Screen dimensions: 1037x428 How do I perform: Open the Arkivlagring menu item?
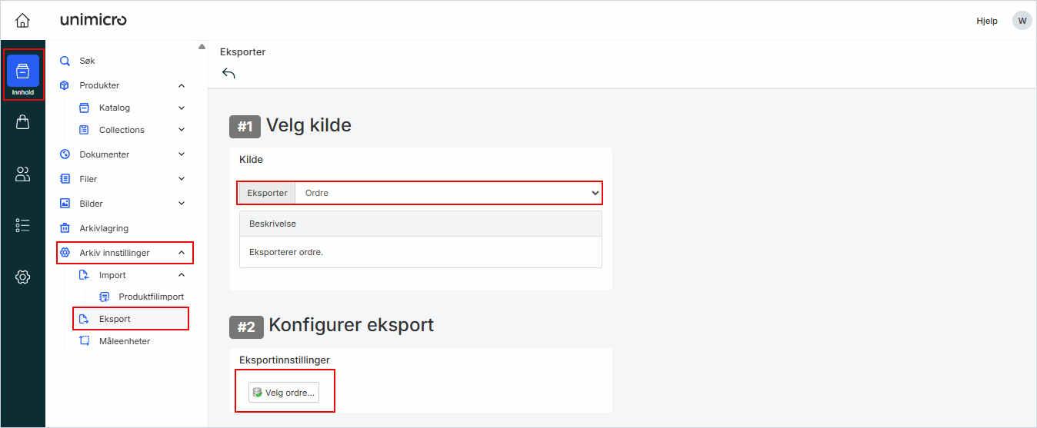(104, 228)
